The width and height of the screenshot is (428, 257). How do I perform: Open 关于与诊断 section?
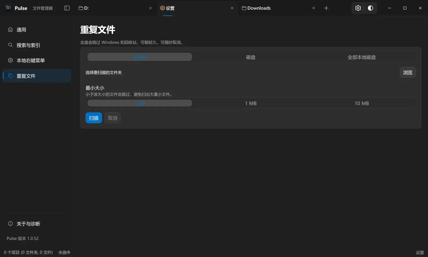37,224
